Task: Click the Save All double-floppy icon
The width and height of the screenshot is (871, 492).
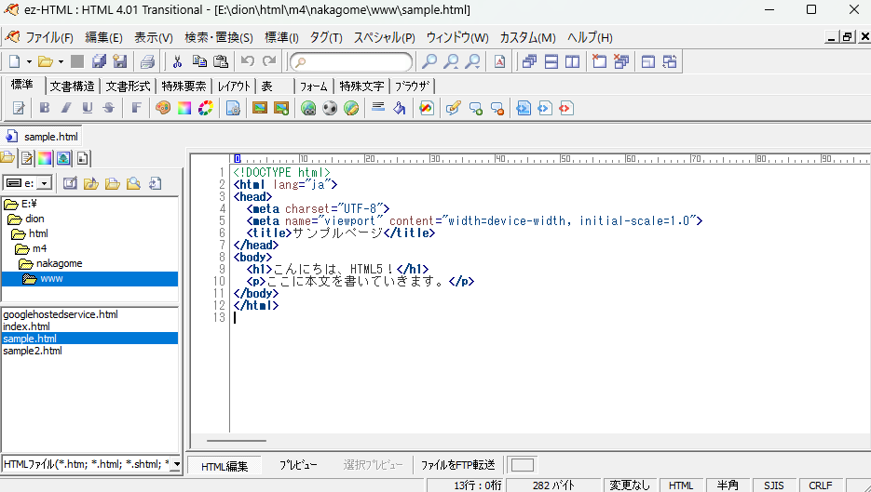Action: coord(99,61)
